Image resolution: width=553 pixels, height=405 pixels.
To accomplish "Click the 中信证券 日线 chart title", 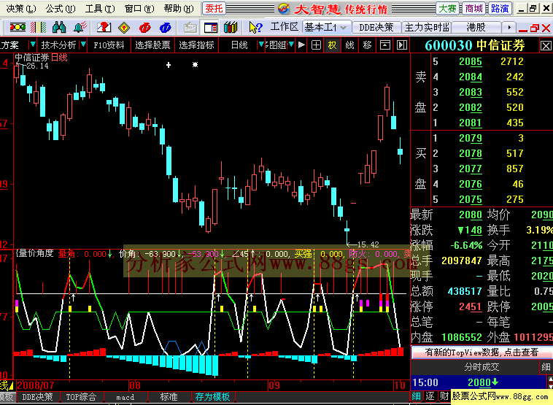I will 41,57.
